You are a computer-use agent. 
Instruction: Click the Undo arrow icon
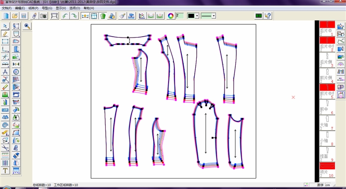(65, 16)
